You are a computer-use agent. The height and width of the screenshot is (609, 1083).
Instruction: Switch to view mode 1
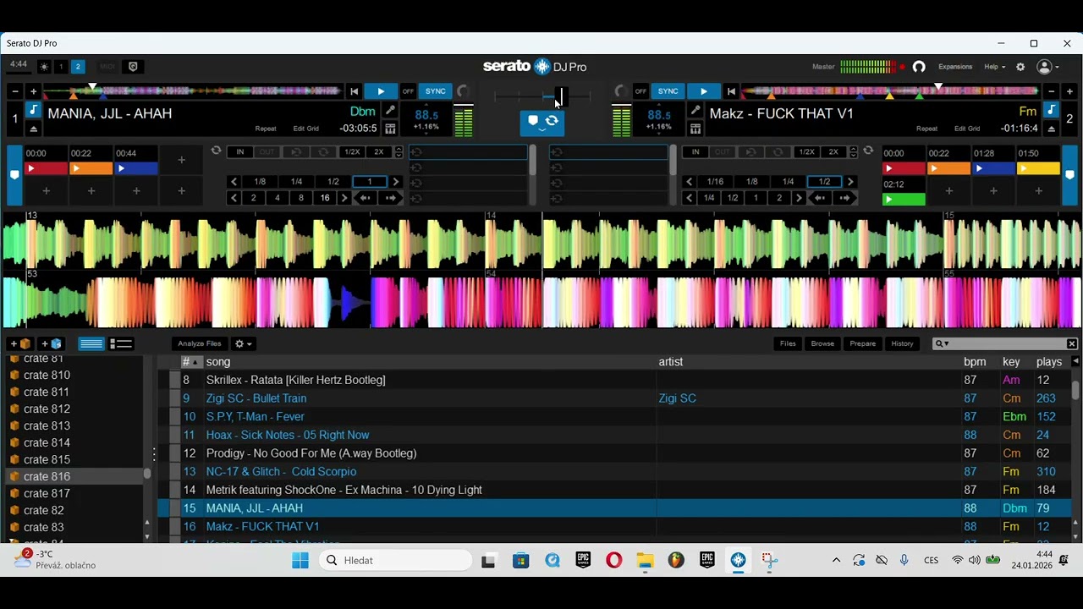pyautogui.click(x=61, y=67)
